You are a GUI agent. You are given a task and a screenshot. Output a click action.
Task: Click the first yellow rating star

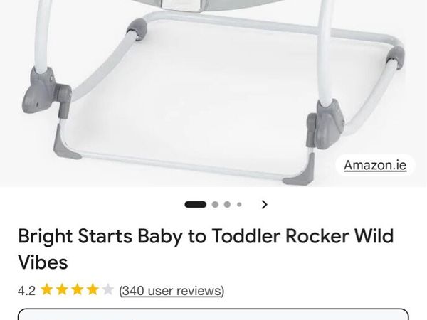pos(46,289)
